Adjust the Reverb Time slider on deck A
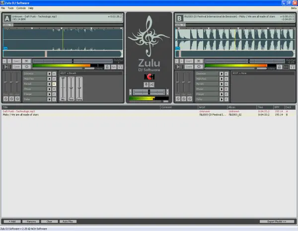Viewport: 298px width, 231px height. pyautogui.click(x=71, y=88)
